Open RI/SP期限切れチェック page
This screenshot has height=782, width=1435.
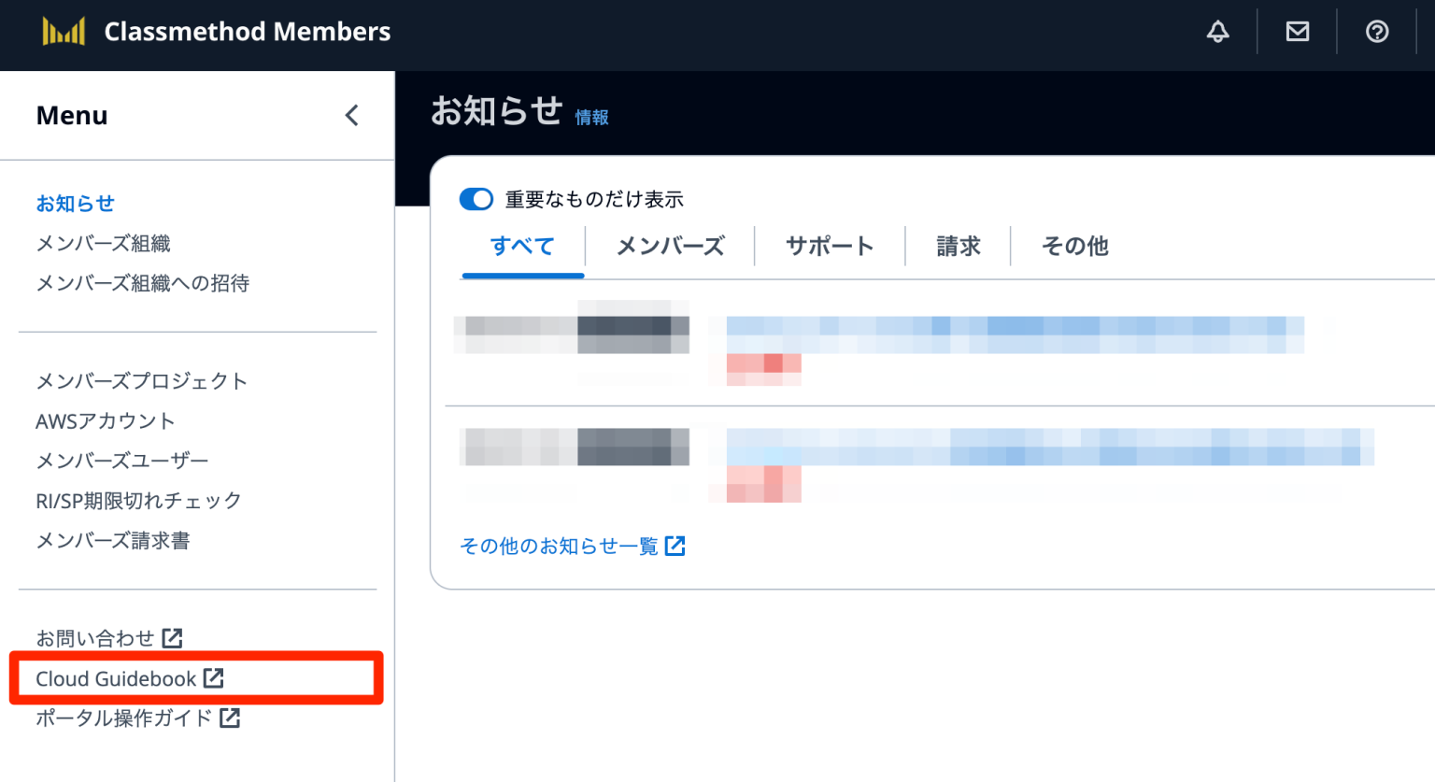tap(137, 500)
